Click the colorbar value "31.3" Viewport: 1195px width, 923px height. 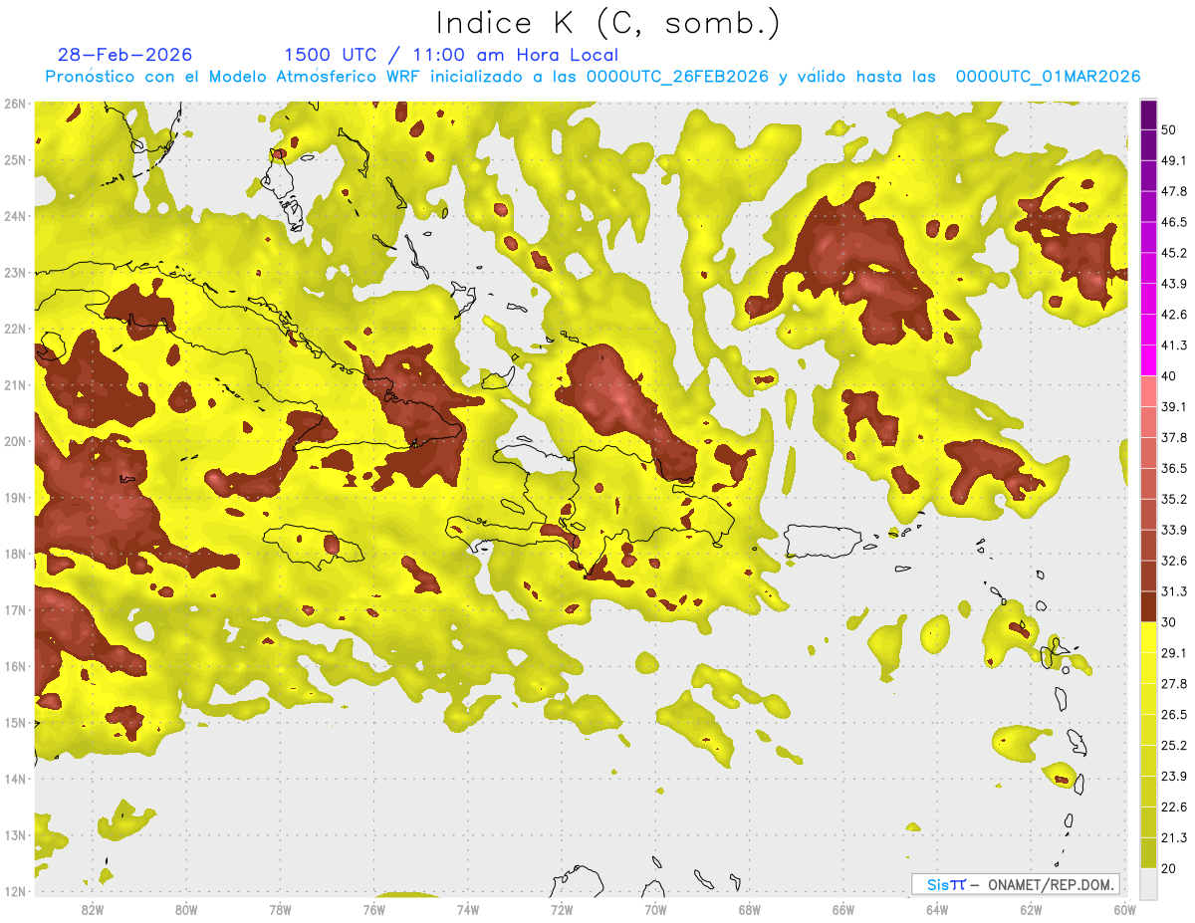click(1173, 591)
